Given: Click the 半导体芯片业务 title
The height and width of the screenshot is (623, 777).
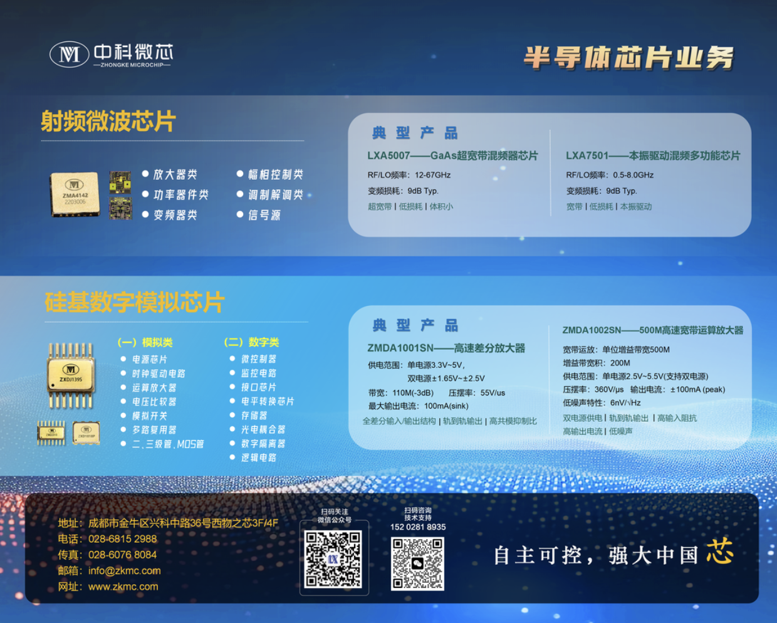Looking at the screenshot, I should 628,58.
